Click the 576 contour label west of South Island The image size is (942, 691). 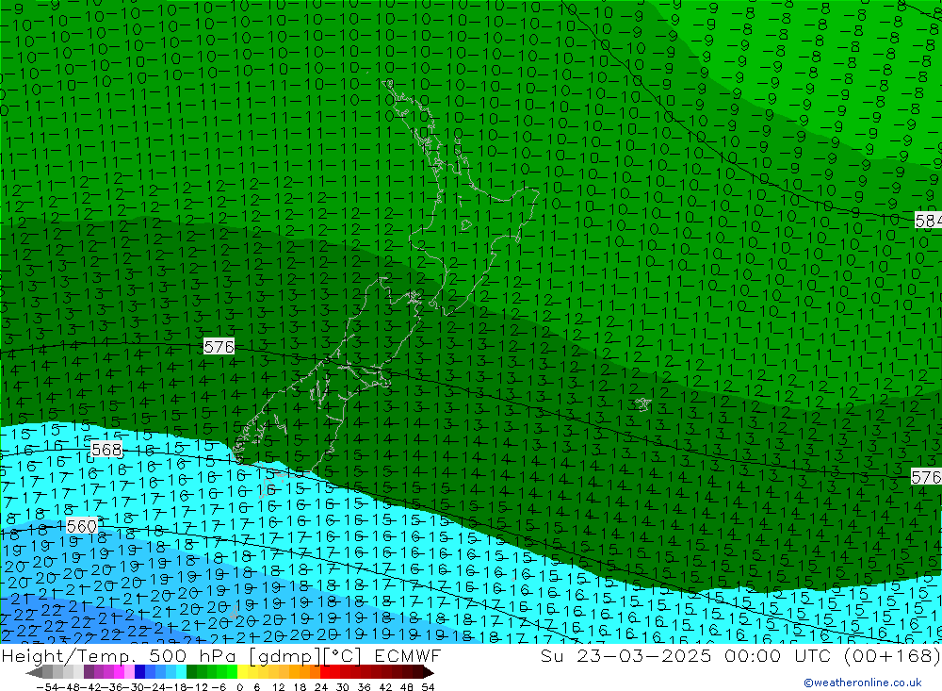point(219,347)
